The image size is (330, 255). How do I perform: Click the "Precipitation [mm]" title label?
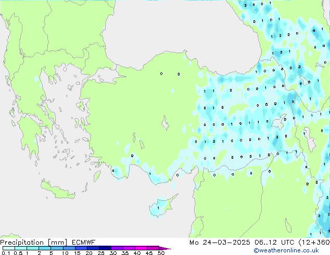pos(34,243)
